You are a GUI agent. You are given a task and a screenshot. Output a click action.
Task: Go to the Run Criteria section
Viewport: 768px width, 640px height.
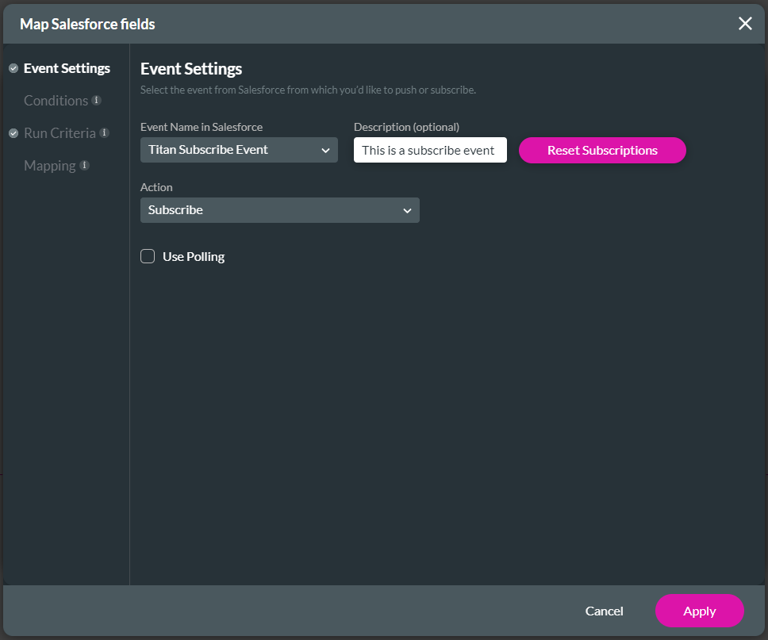tap(58, 133)
